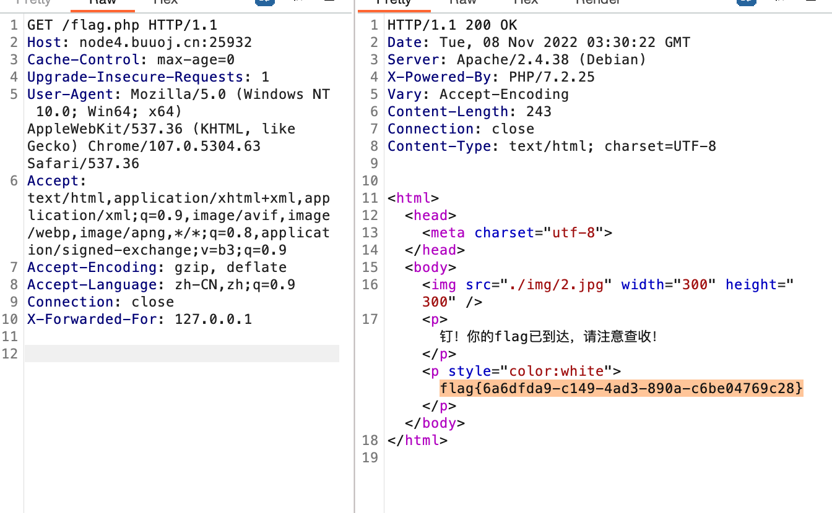Screen dimensions: 832x513
Task: Click the Server: Apache/2.4.38 (Debian) header
Action: 517,60
